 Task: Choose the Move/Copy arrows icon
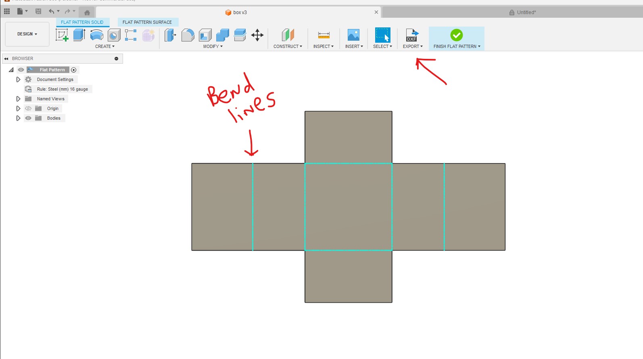point(257,35)
